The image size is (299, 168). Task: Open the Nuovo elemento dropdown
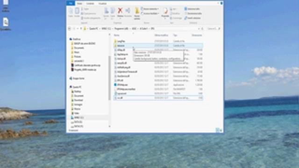tap(150, 9)
